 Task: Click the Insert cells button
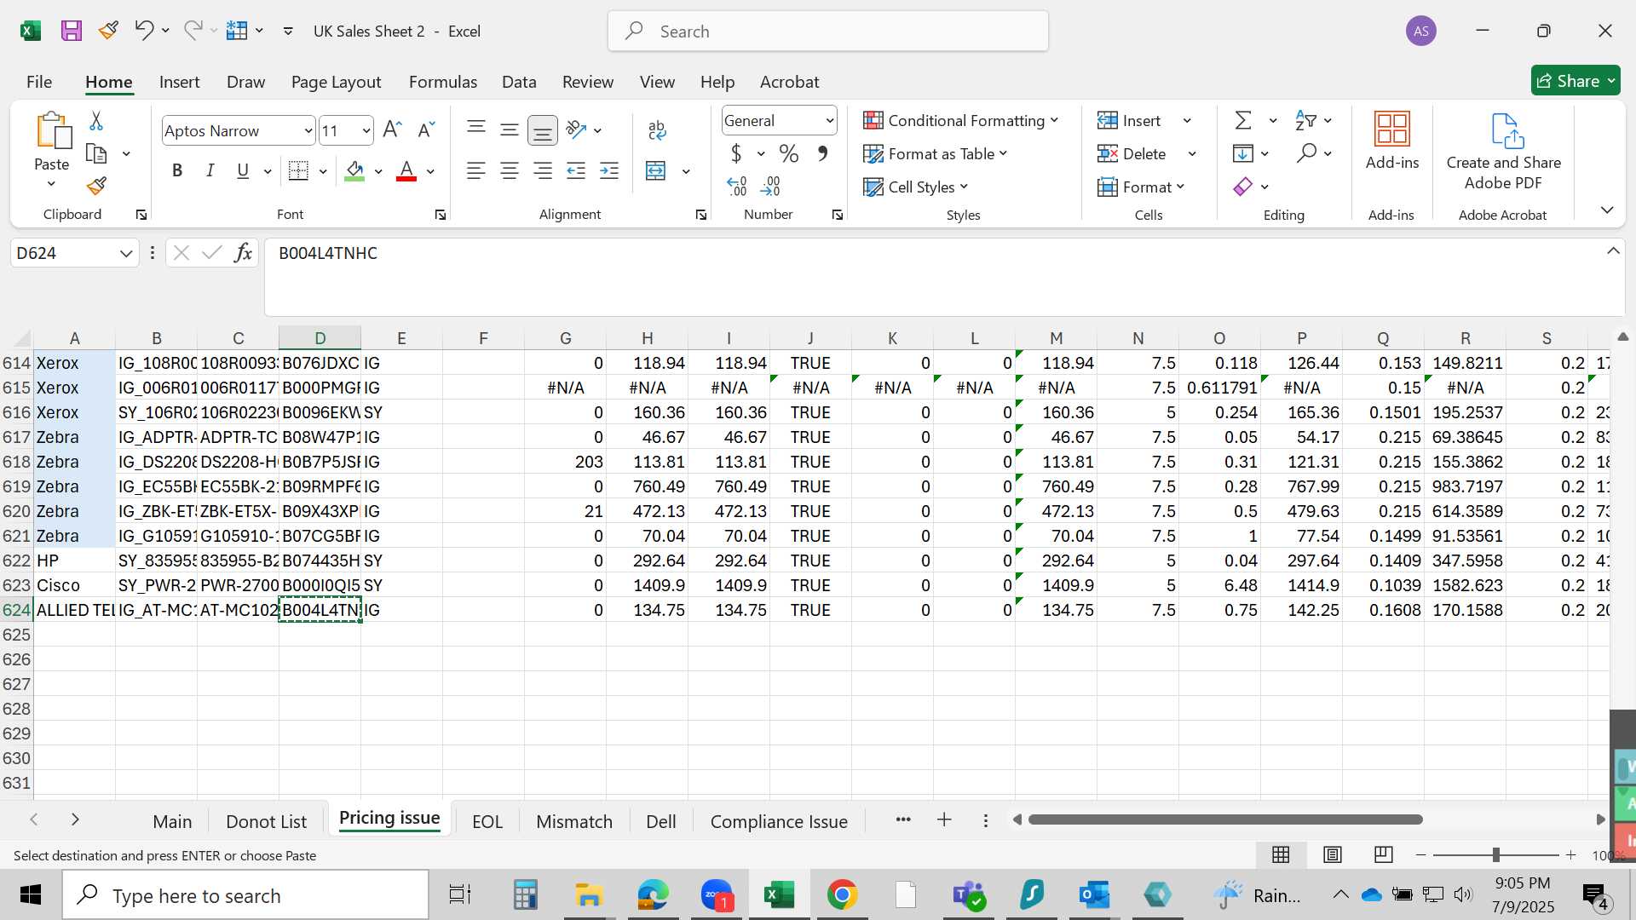[x=1130, y=121]
